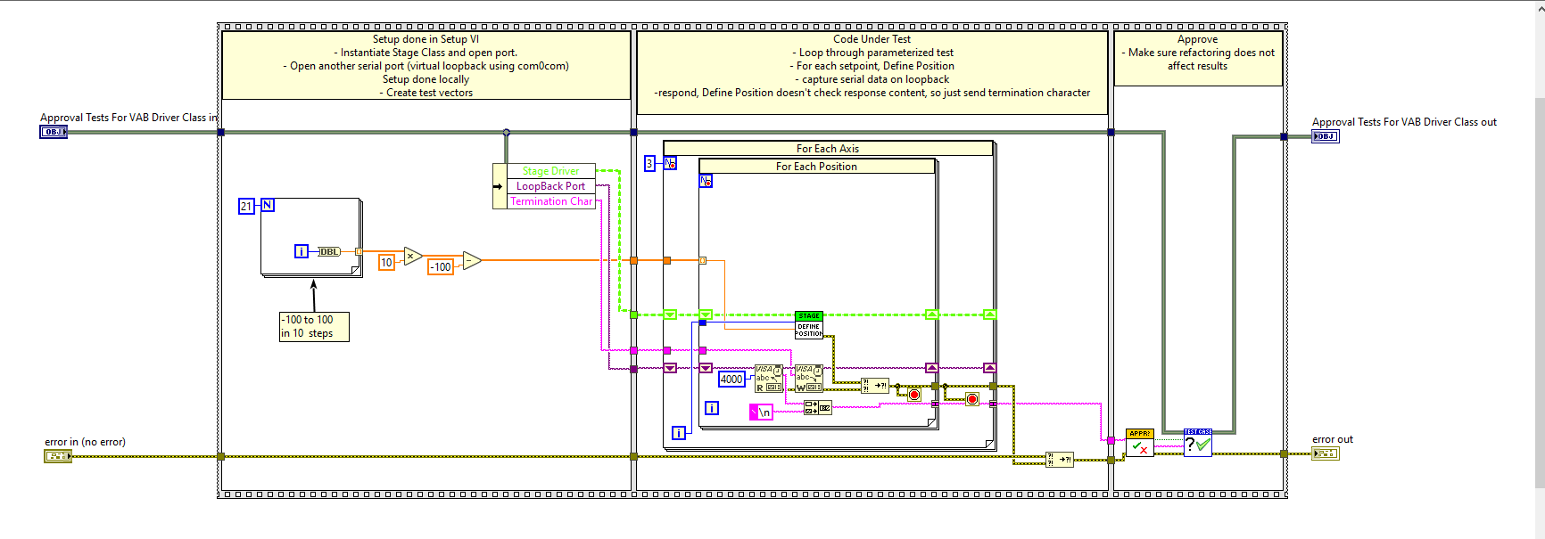Image resolution: width=1545 pixels, height=539 pixels.
Task: Select the \n string constant
Action: coord(761,412)
